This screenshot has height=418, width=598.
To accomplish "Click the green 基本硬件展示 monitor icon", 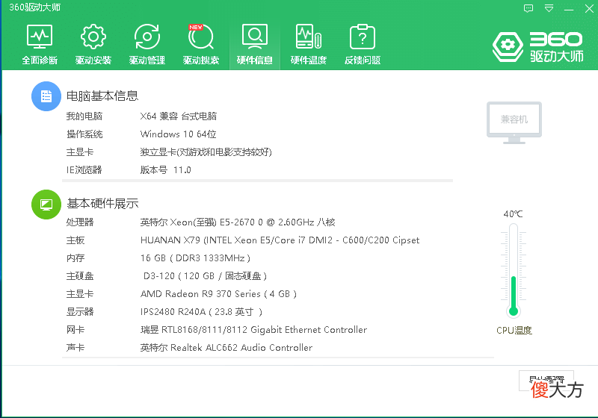I will (x=46, y=205).
